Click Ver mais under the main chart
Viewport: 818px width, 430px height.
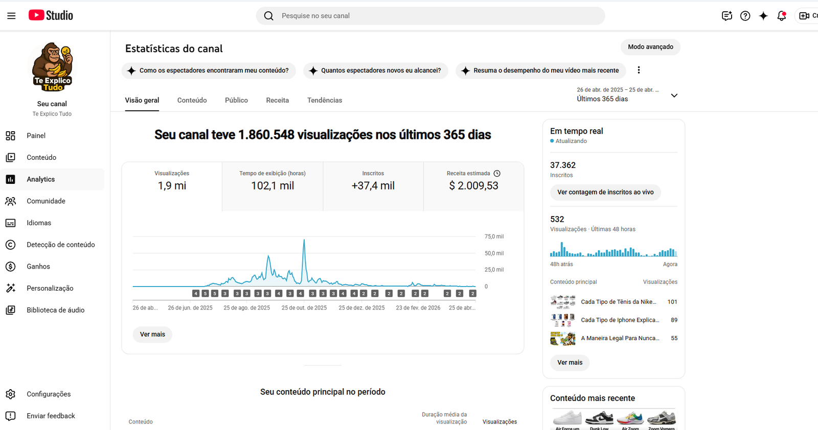click(152, 335)
